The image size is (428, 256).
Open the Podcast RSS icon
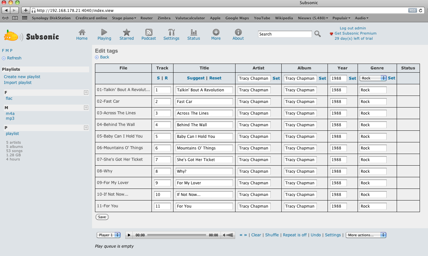[x=149, y=32]
